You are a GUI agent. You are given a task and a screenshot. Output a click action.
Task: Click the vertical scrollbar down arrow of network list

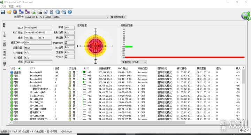(243, 119)
